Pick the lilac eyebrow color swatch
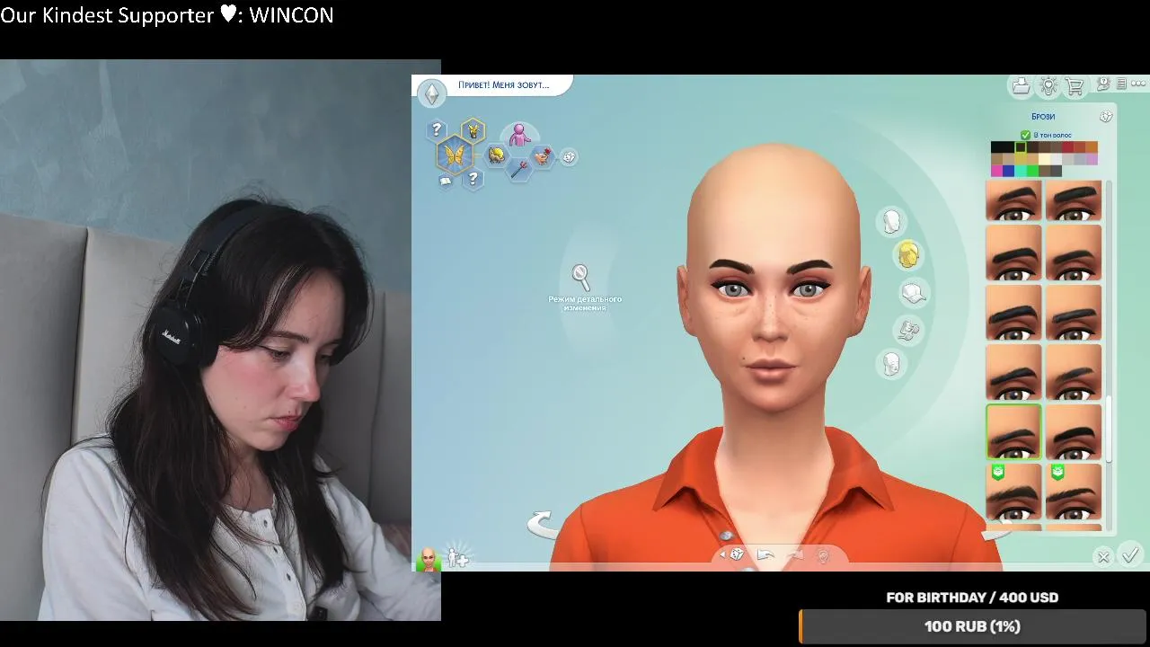1150x647 pixels. click(1091, 159)
